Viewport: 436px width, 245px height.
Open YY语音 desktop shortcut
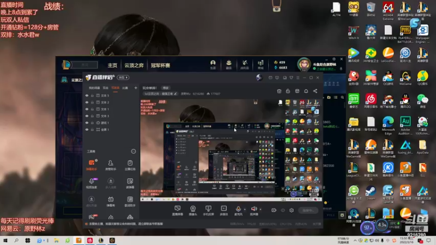[x=354, y=9]
